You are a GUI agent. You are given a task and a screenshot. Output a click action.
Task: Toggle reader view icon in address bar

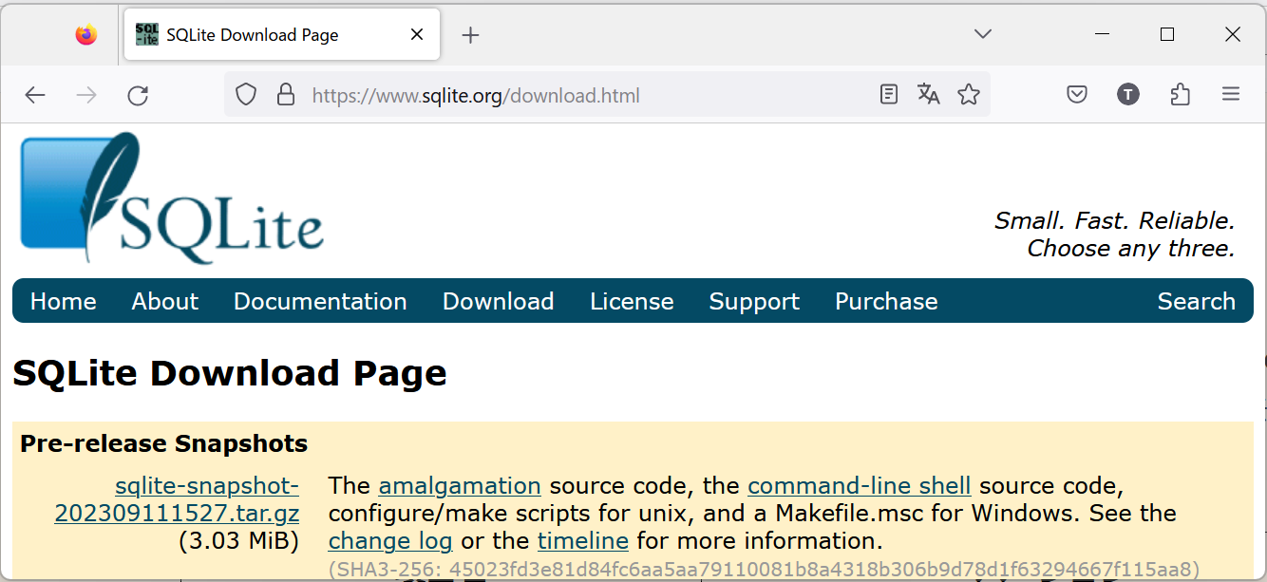point(889,95)
